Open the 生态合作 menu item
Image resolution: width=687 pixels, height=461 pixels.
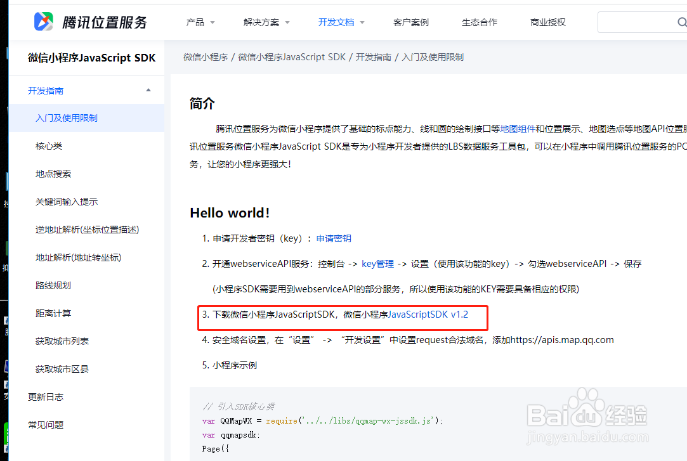(x=479, y=22)
